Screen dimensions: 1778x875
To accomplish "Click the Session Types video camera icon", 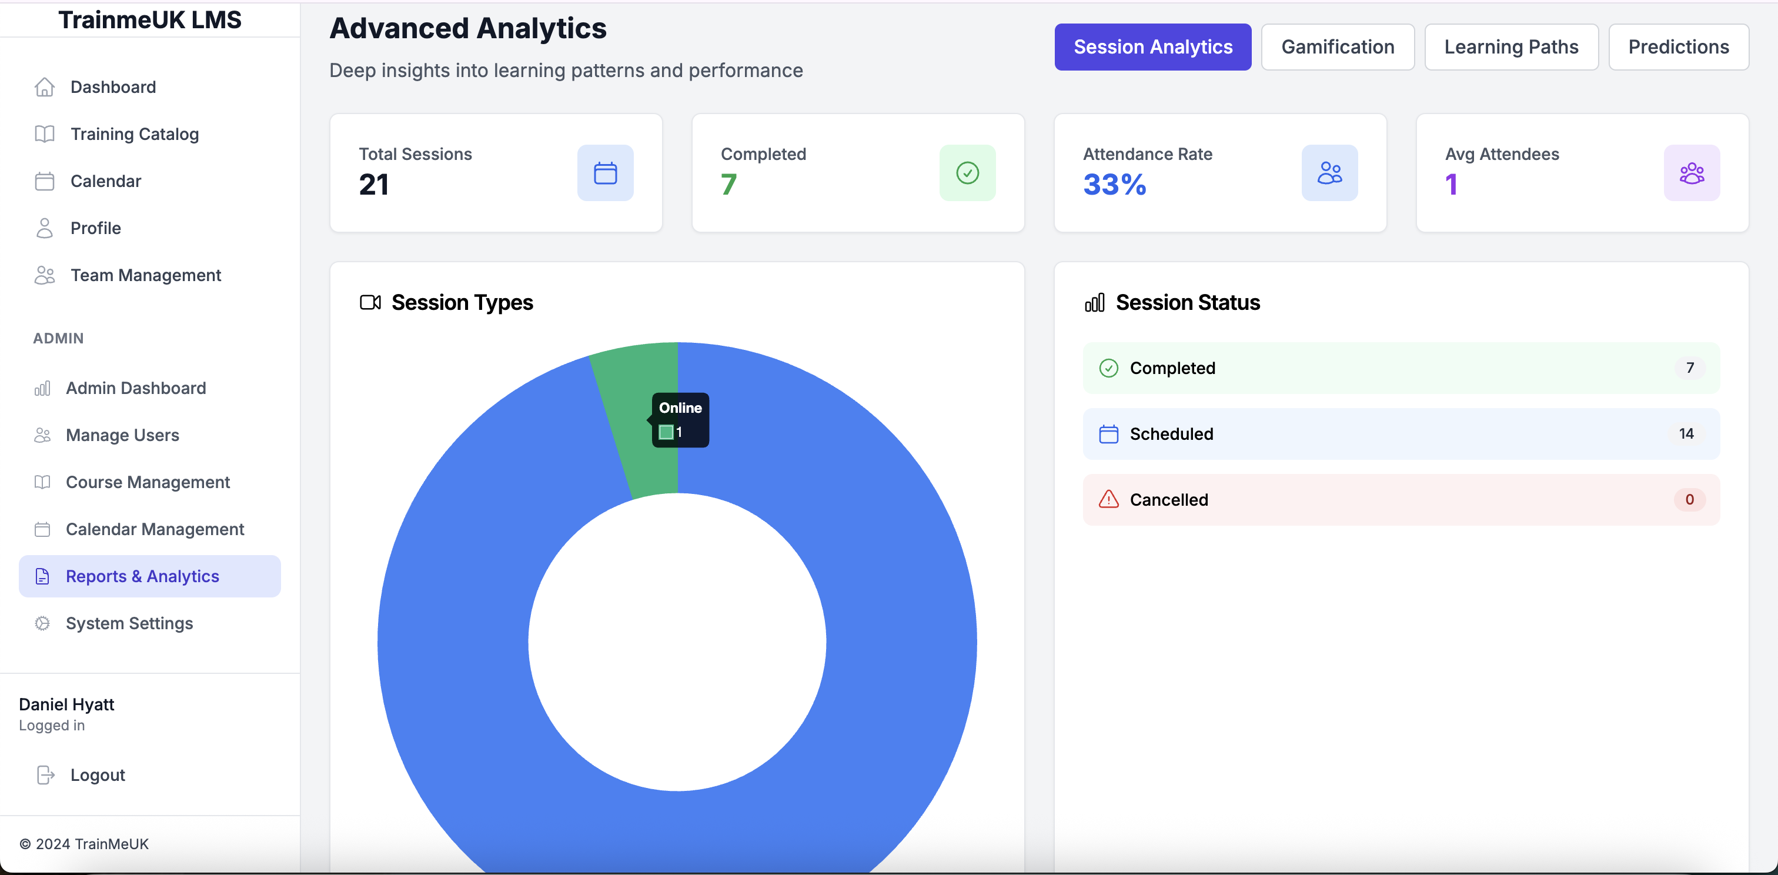I will [x=370, y=302].
